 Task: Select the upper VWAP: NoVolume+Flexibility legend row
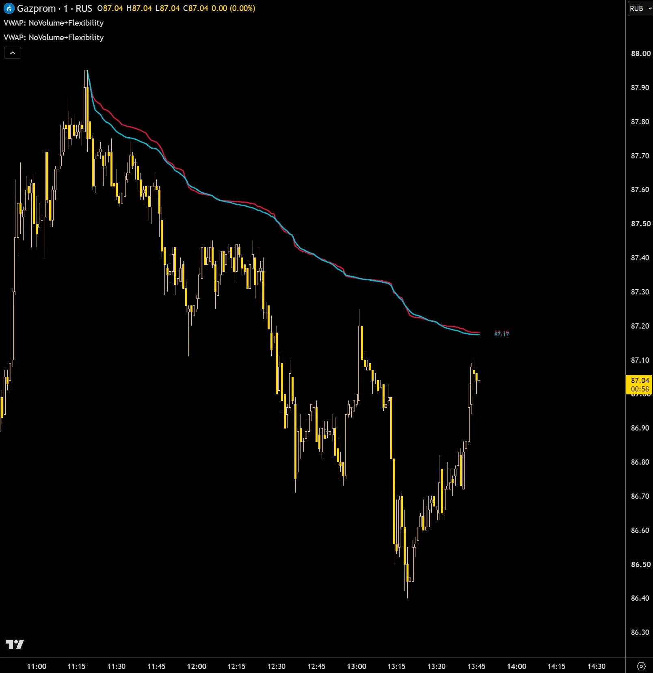(54, 23)
